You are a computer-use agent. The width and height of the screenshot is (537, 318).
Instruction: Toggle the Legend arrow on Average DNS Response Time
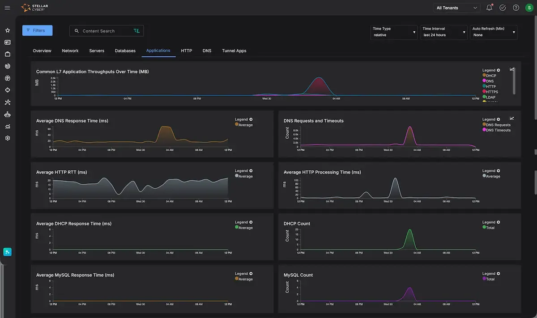251,119
